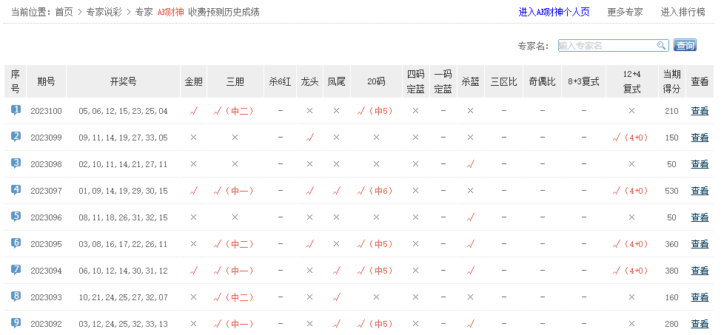
Task: Go to 进入排行榜 ranking page
Action: click(684, 12)
